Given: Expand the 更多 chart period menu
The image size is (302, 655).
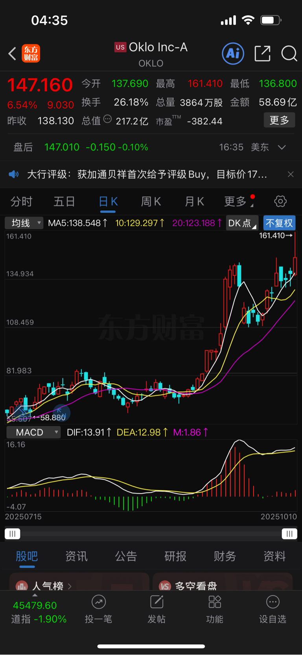Looking at the screenshot, I should pos(239,201).
